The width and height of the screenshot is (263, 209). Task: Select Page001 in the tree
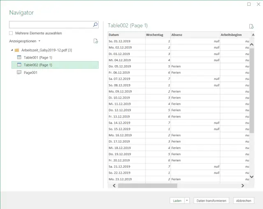[30, 72]
